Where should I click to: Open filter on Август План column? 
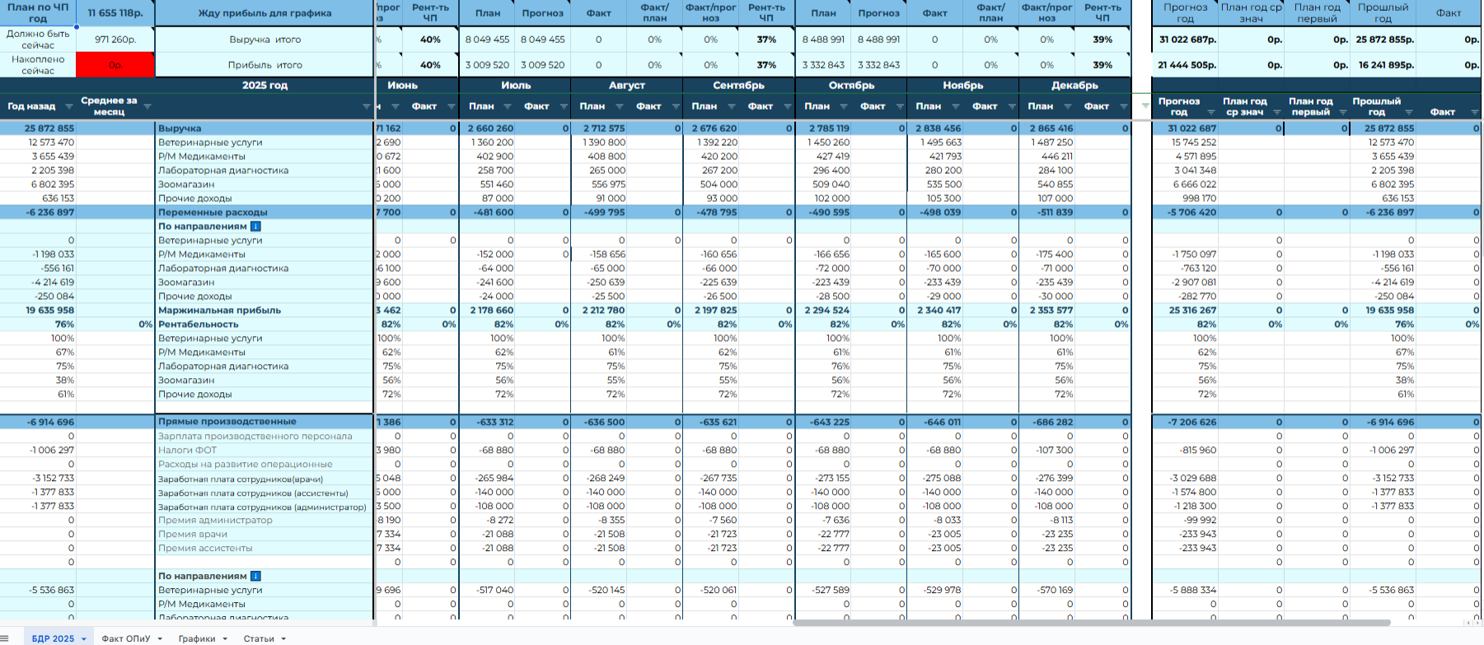pos(620,106)
